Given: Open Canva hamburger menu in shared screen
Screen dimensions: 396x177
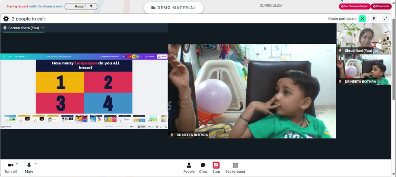Looking at the screenshot, I should click(4, 56).
